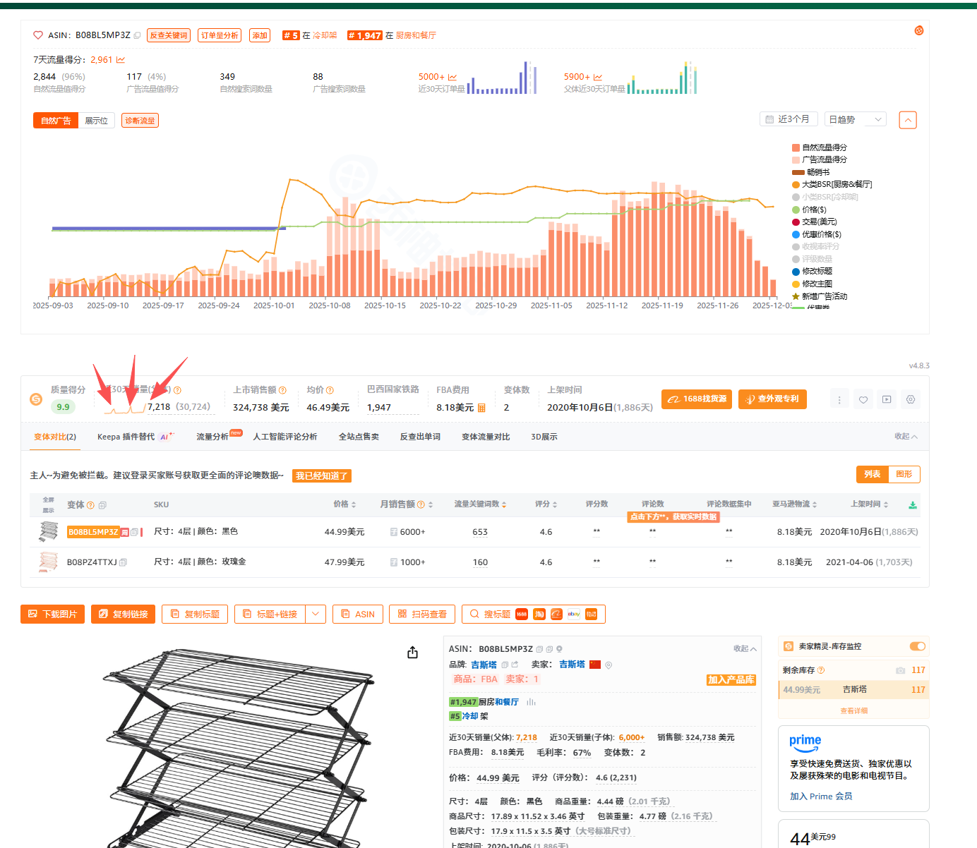Expand the arrow next to 标题+链接

tap(316, 614)
